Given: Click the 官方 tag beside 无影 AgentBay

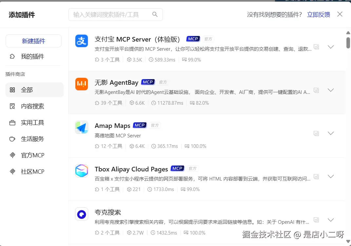Looking at the screenshot, I should (x=163, y=82).
